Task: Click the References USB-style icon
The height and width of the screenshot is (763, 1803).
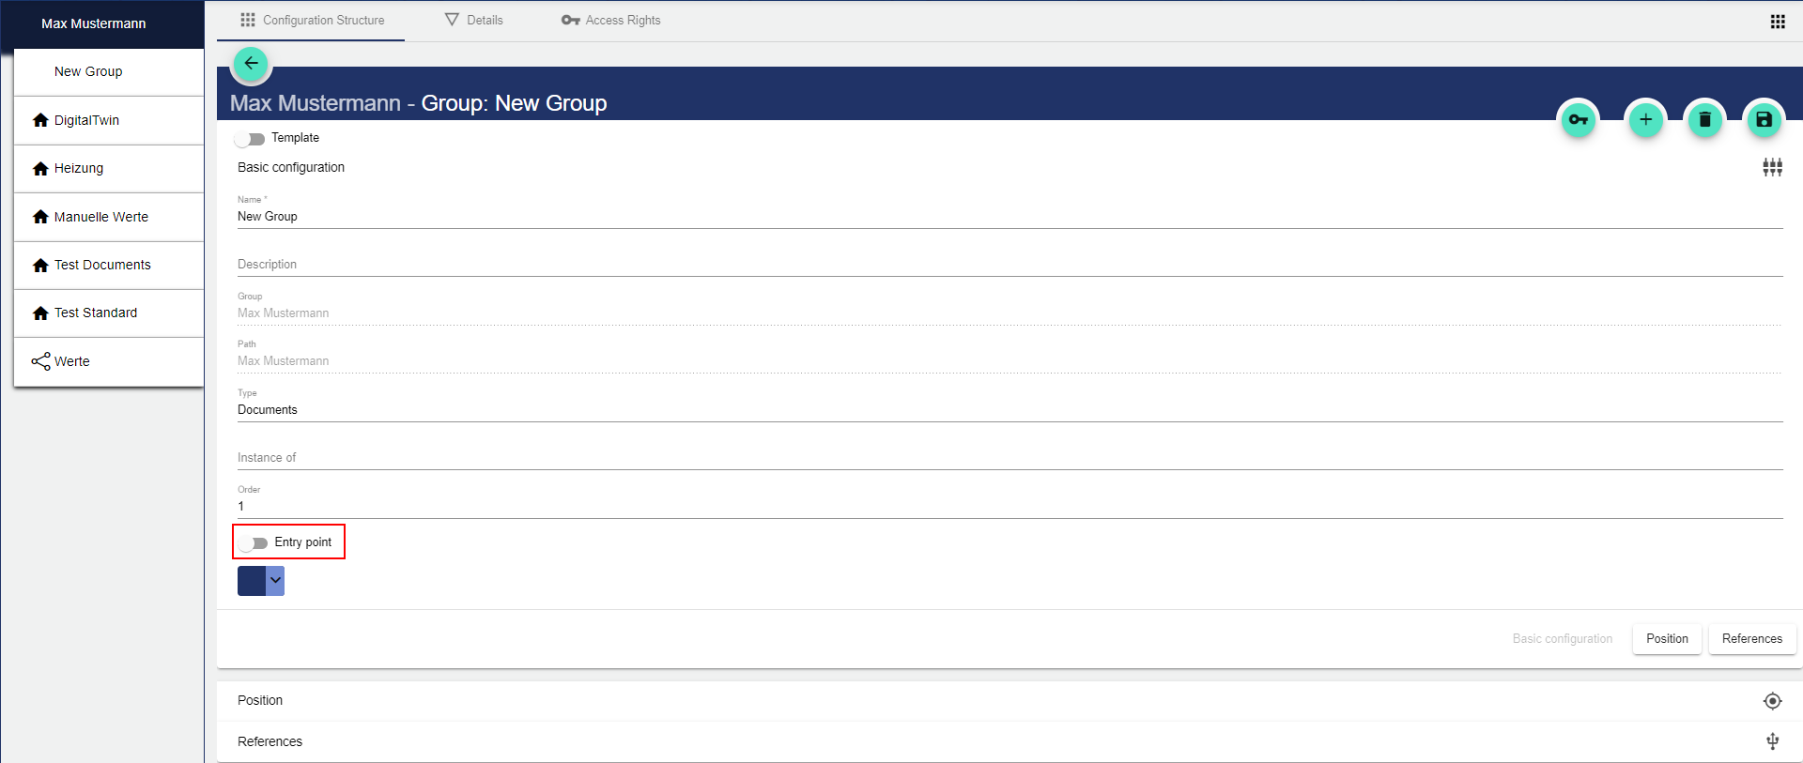Action: 1772,741
